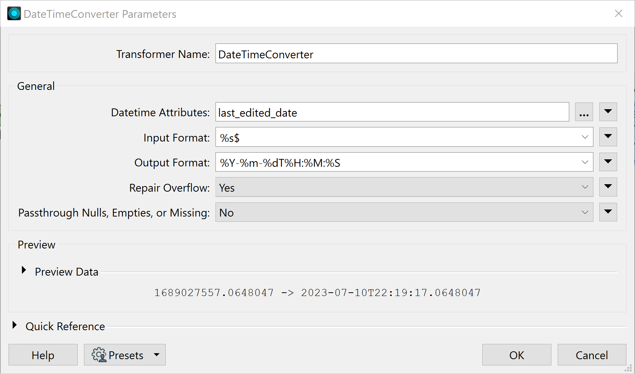Expand the Preview Data section
635x374 pixels.
coord(24,270)
